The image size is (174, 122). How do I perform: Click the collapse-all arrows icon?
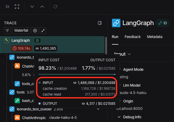[43, 31]
